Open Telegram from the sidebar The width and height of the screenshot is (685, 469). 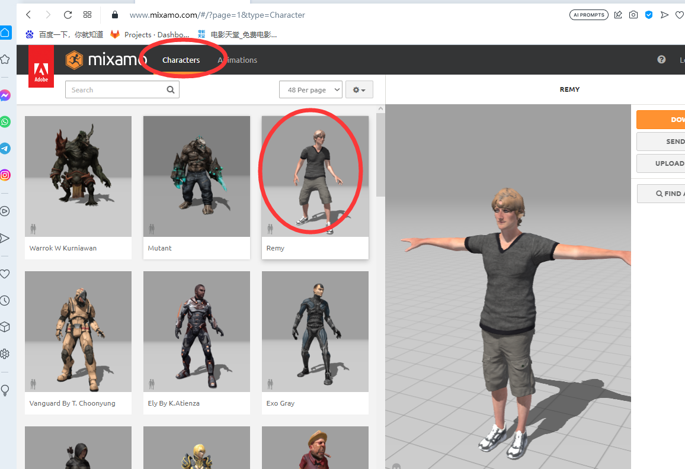point(5,149)
